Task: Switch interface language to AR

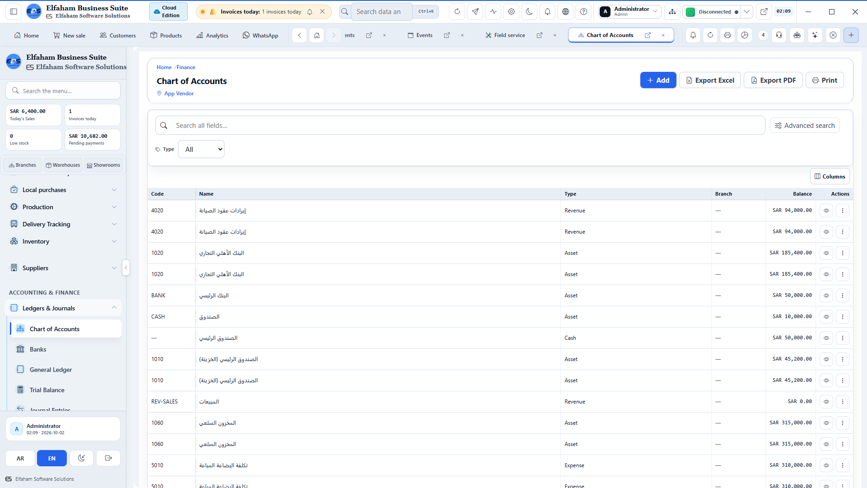Action: 20,458
